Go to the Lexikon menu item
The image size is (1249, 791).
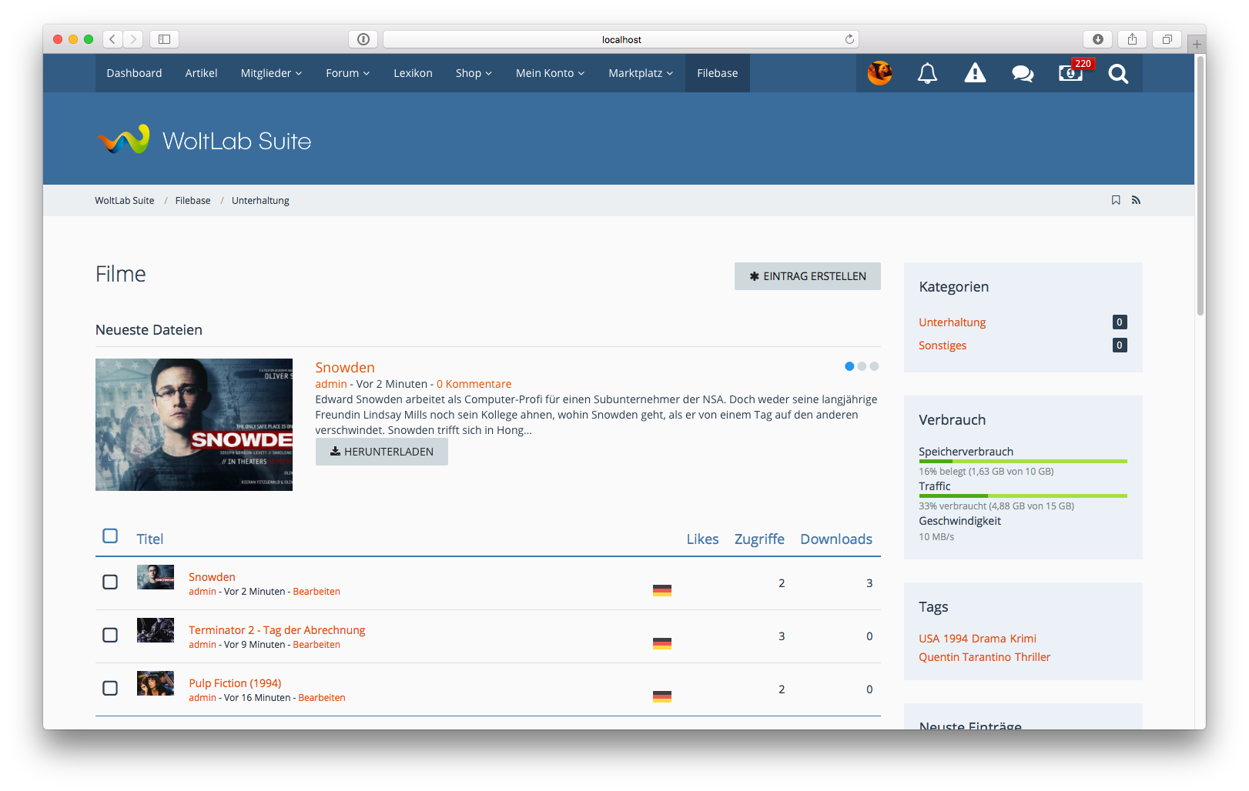[413, 73]
